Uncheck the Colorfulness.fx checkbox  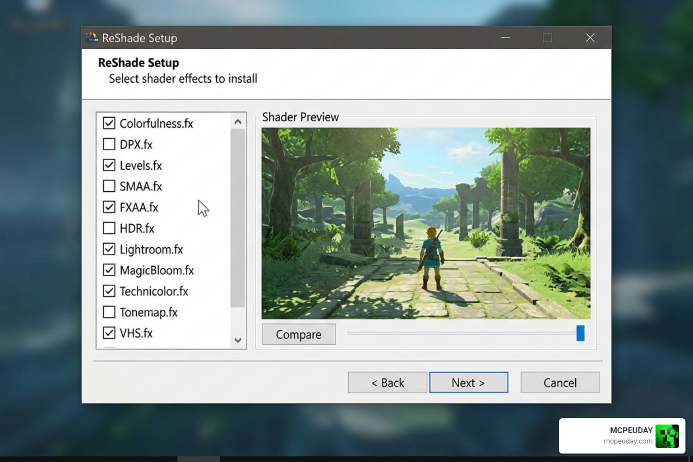[109, 123]
